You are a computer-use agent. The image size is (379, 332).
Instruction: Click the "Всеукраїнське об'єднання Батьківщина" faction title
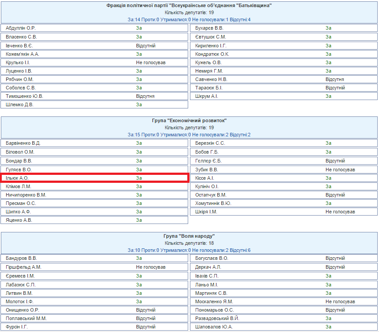(x=189, y=5)
